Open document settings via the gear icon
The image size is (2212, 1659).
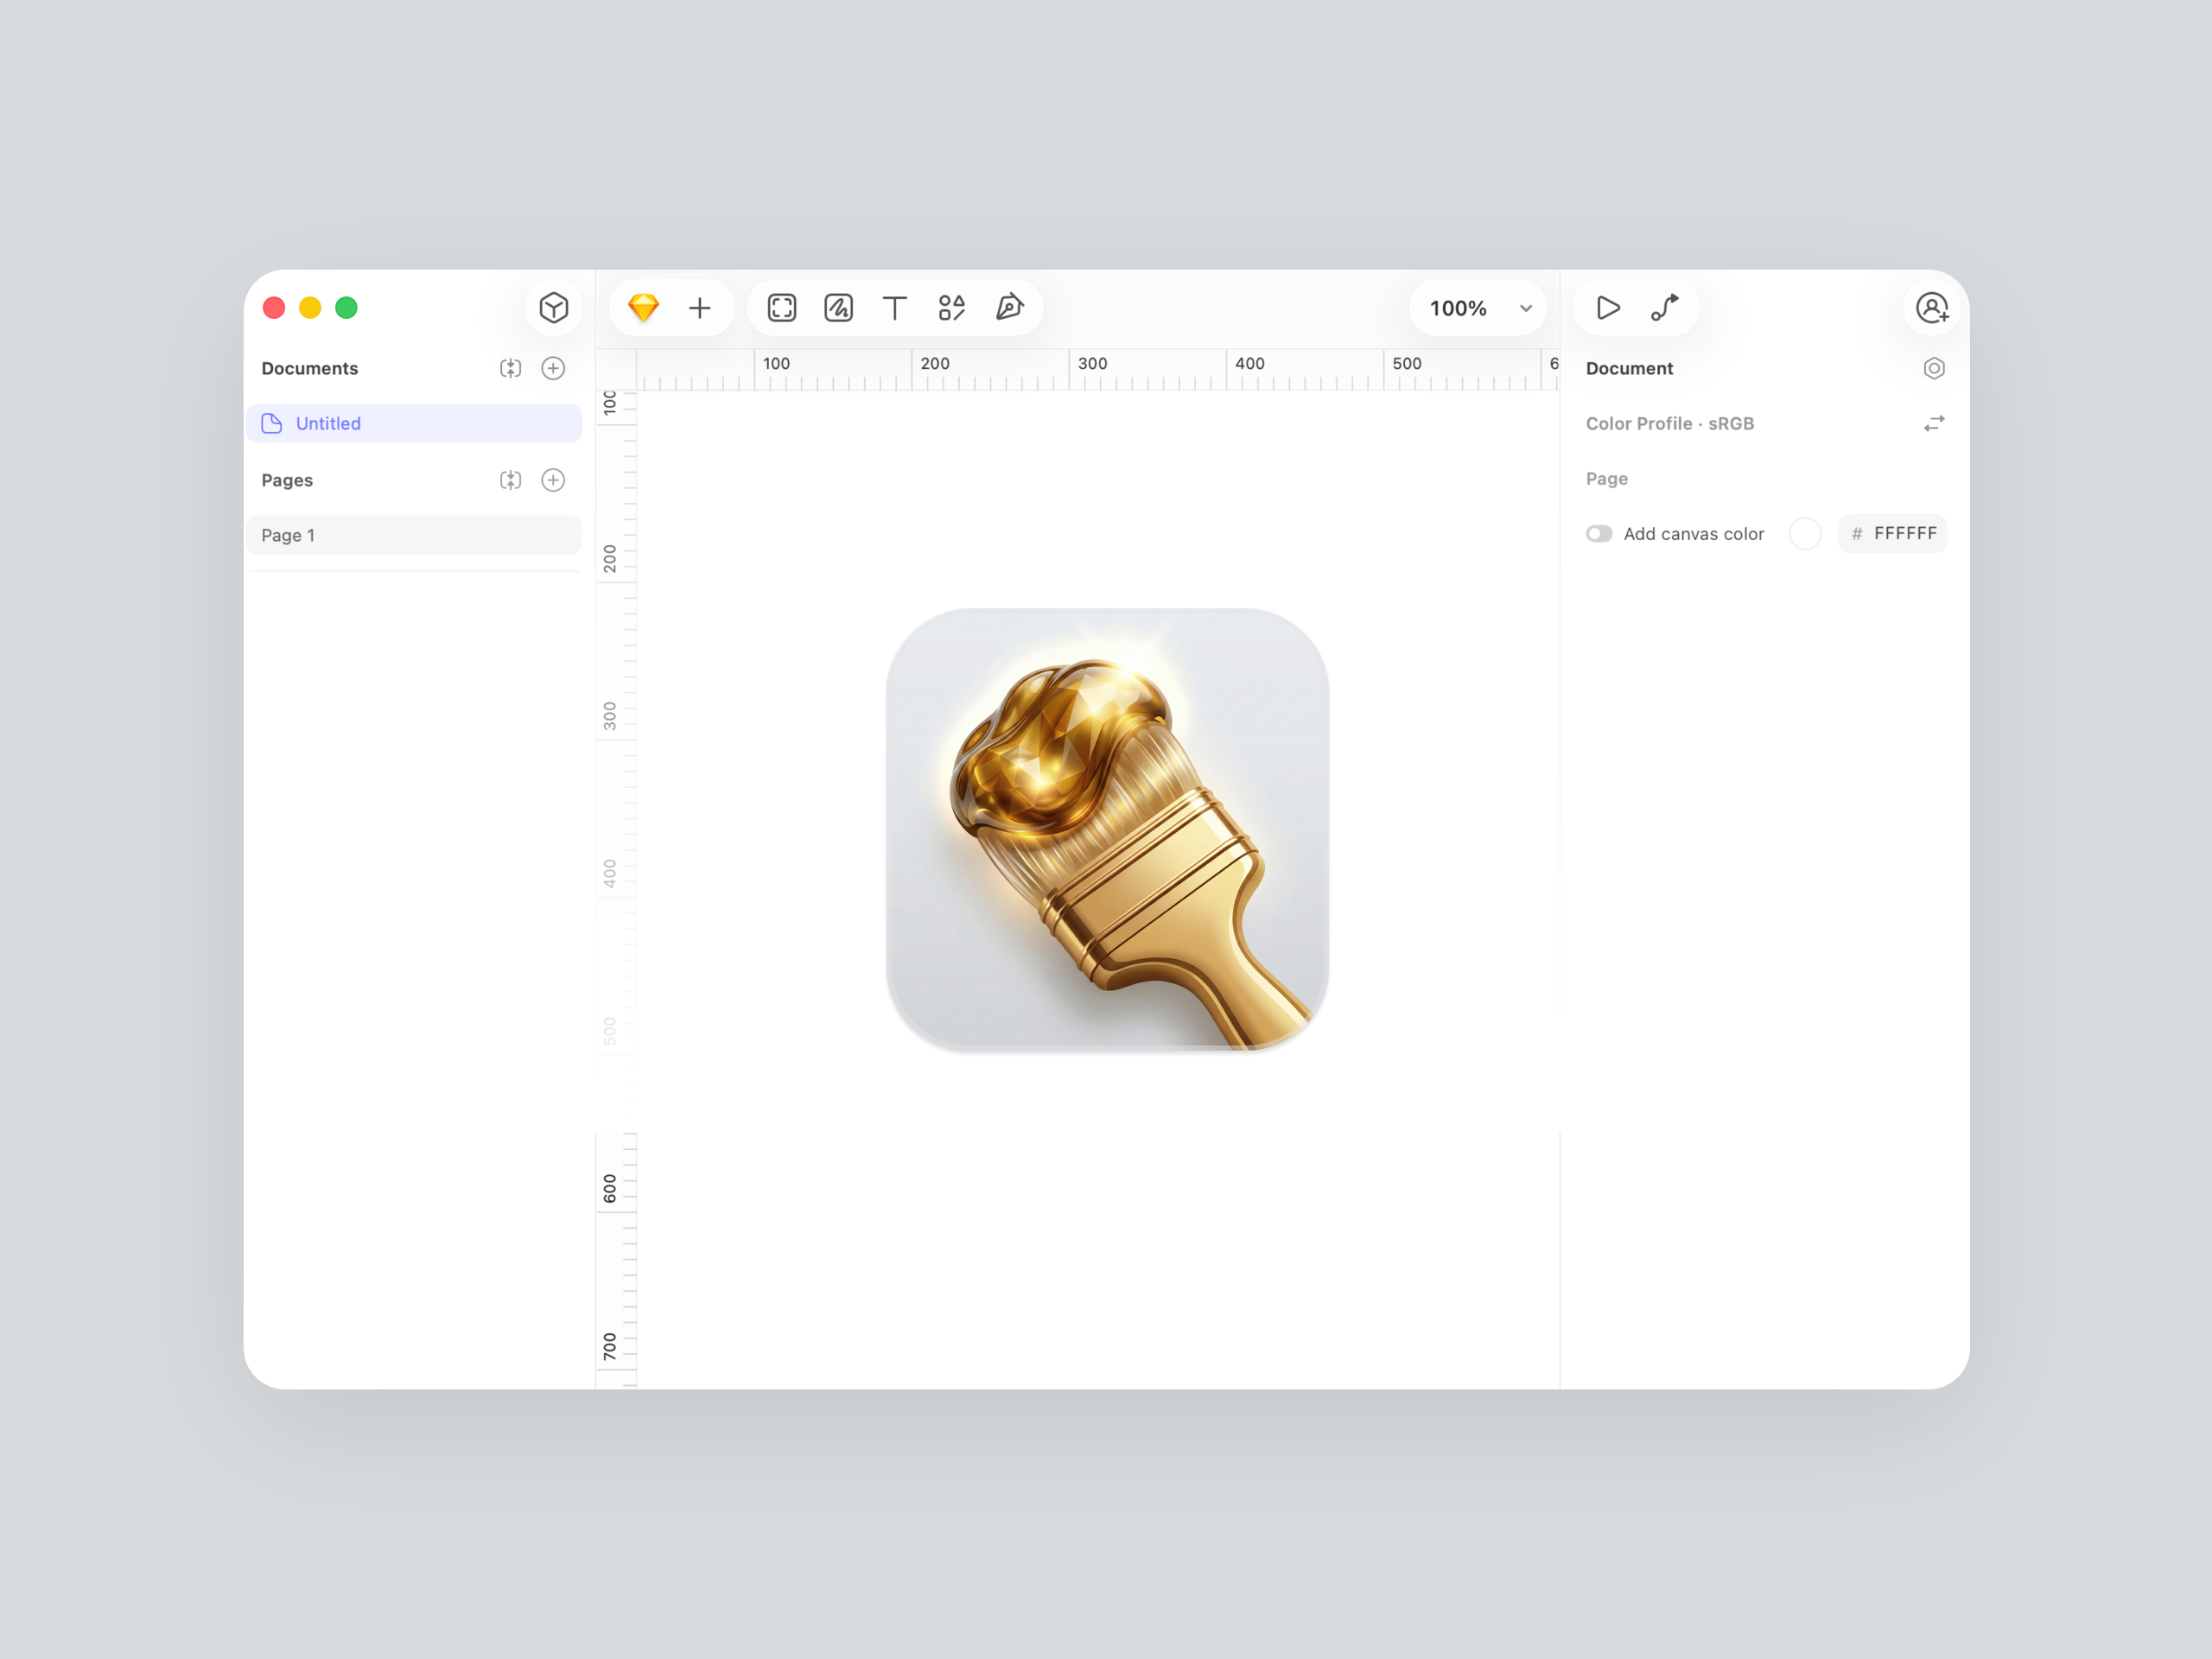coord(1935,368)
